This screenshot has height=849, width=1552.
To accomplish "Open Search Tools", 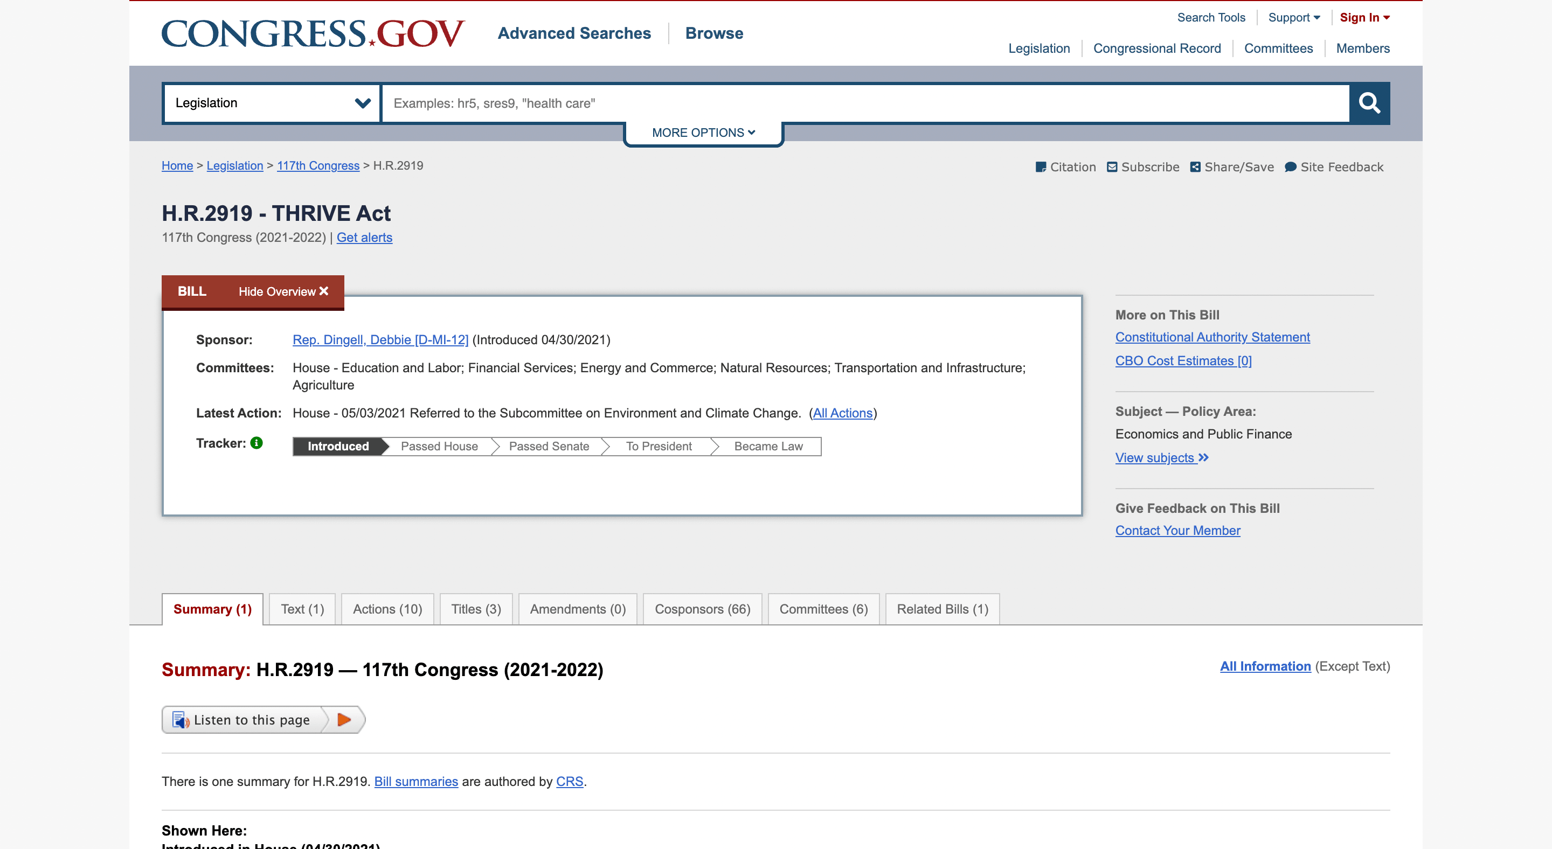I will coord(1211,17).
